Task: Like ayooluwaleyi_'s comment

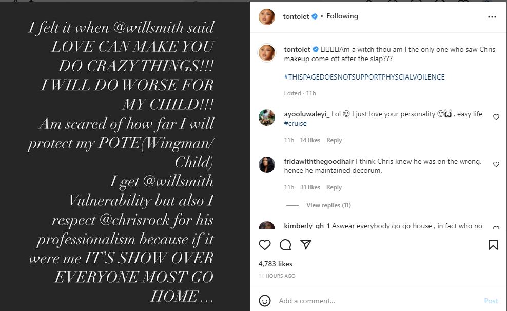Action: (496, 117)
